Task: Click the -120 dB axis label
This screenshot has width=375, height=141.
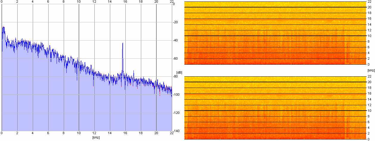Action: coord(177,113)
